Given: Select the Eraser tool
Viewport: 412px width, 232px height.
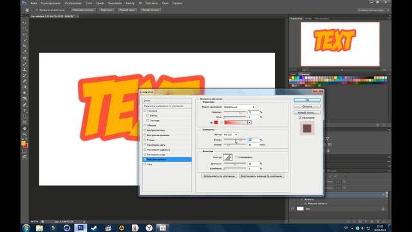Looking at the screenshot, I should [x=24, y=81].
